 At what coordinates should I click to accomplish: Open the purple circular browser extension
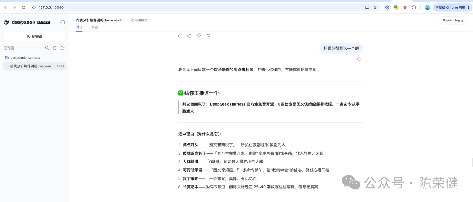(x=387, y=7)
